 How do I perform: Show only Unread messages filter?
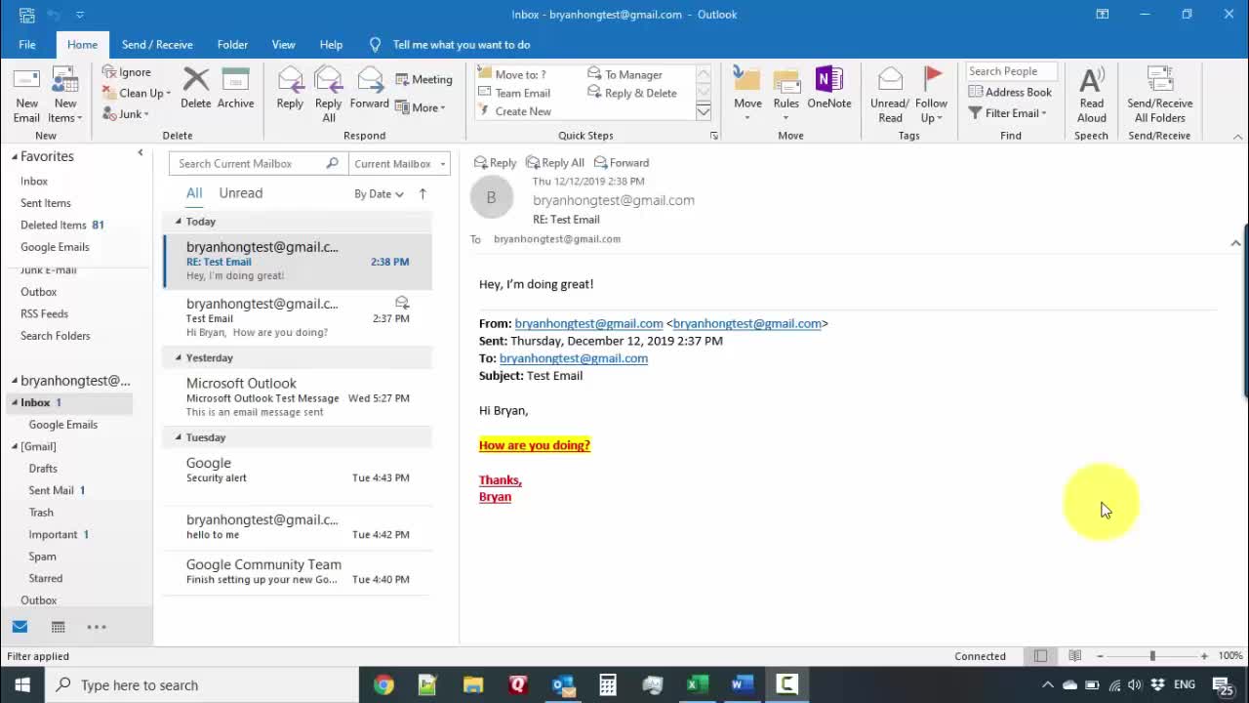pyautogui.click(x=240, y=193)
